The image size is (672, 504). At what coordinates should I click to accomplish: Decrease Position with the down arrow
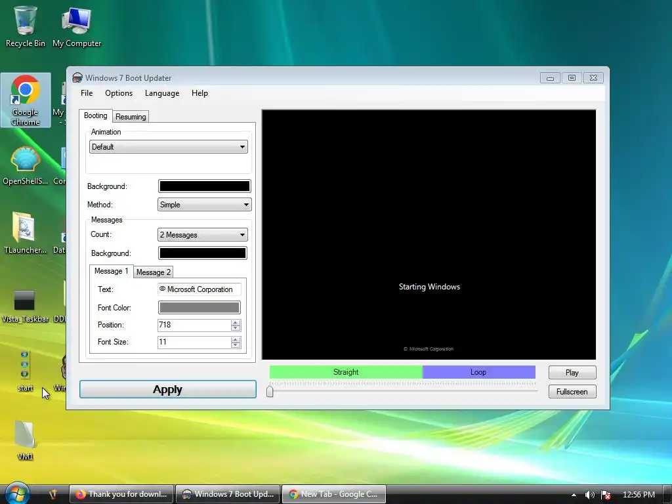click(236, 328)
